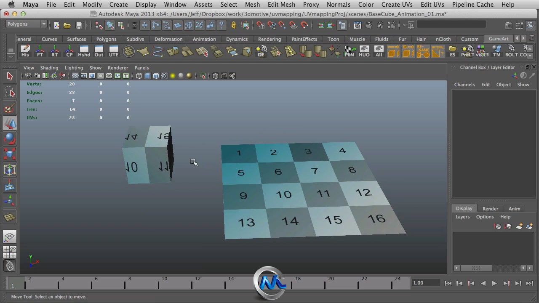
Task: Play the animation forwards
Action: [494, 283]
